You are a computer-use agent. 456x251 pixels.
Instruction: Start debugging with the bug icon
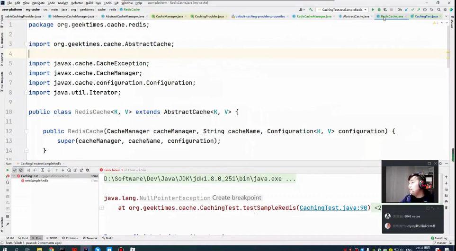point(379,9)
